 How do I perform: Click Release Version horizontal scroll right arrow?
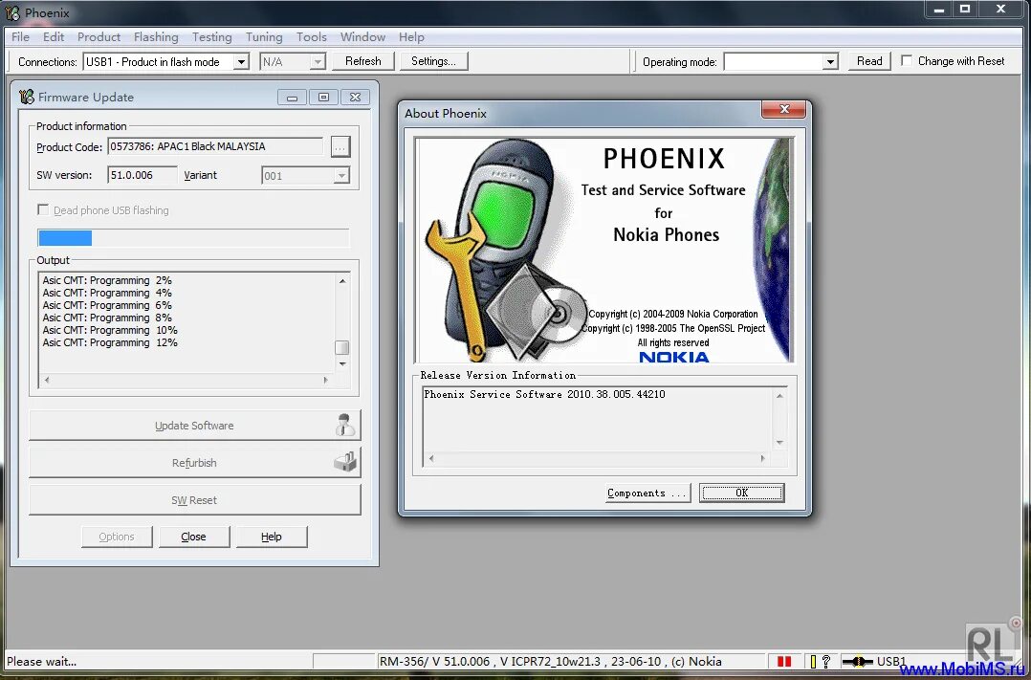(x=763, y=458)
